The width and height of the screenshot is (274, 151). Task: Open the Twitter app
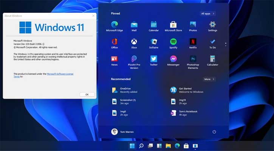pyautogui.click(x=153, y=61)
